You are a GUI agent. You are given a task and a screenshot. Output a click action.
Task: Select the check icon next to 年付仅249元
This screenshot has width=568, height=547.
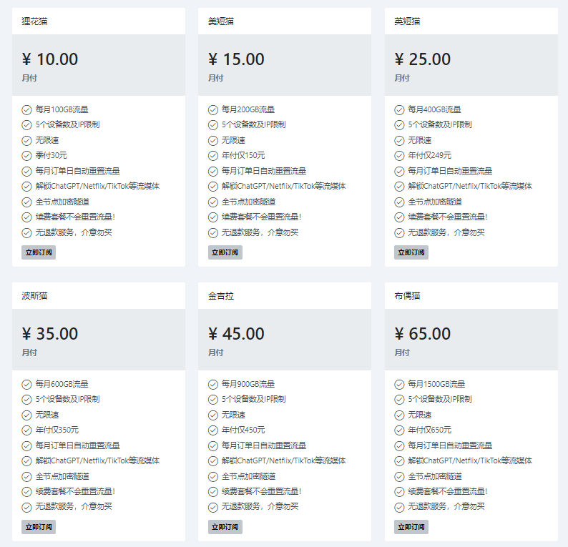(x=399, y=156)
